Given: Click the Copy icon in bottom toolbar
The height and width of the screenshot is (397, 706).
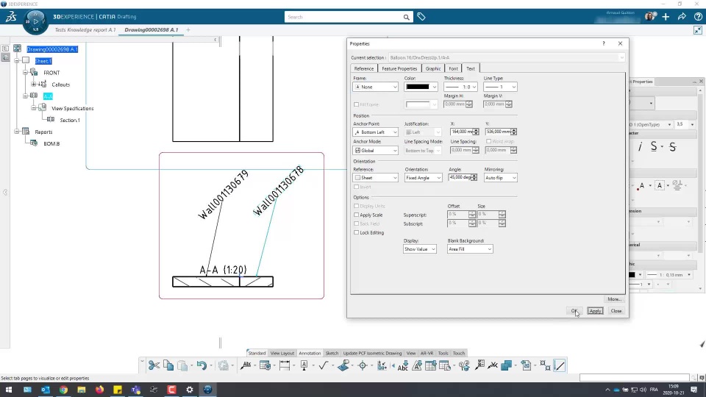Looking at the screenshot, I should tap(168, 365).
